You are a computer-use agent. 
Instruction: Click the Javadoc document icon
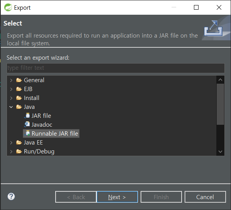[x=27, y=125]
